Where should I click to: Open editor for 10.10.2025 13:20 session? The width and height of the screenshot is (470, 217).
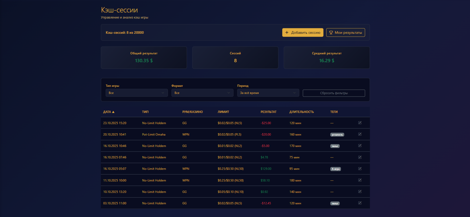point(360,192)
